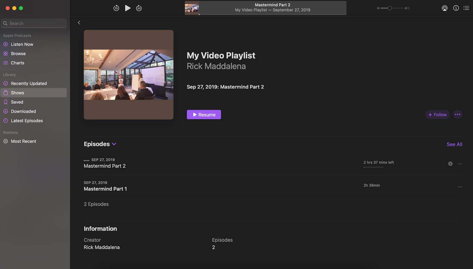Click the '2h 36min' duration text

(372, 185)
